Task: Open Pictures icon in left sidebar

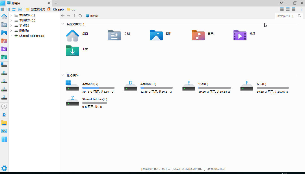Action: tap(4, 33)
